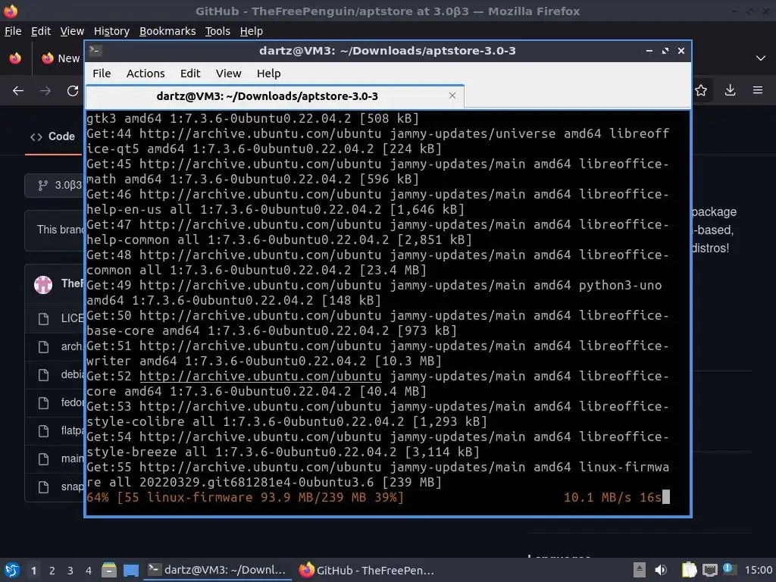Open the terminal Help menu
776x582 pixels.
click(x=269, y=74)
